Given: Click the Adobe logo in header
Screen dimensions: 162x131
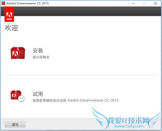Looking at the screenshot, I should tap(9, 14).
